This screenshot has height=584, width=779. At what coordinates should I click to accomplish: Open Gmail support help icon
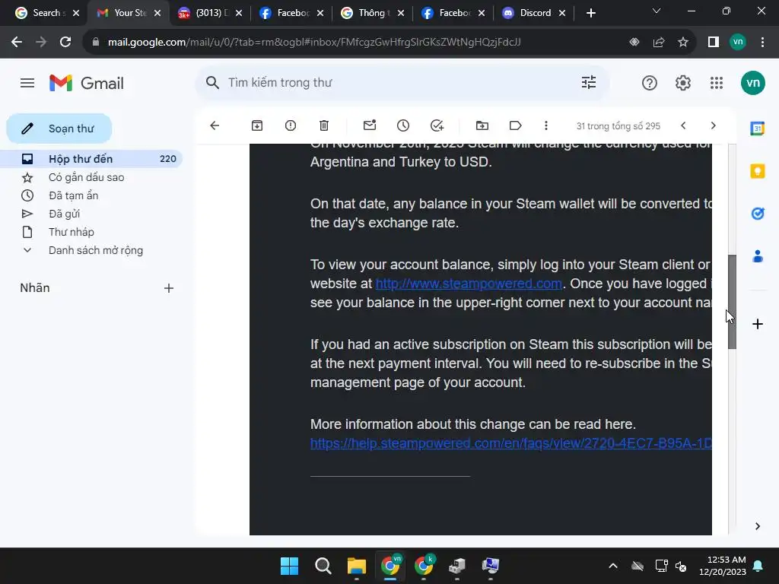point(650,83)
